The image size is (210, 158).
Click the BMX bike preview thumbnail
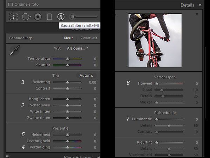155,40
